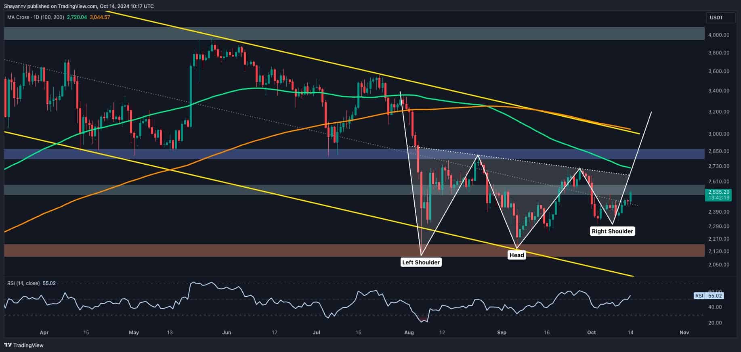The height and width of the screenshot is (352, 741).
Task: Click the 3,000.00 price scale label
Action: coord(718,134)
